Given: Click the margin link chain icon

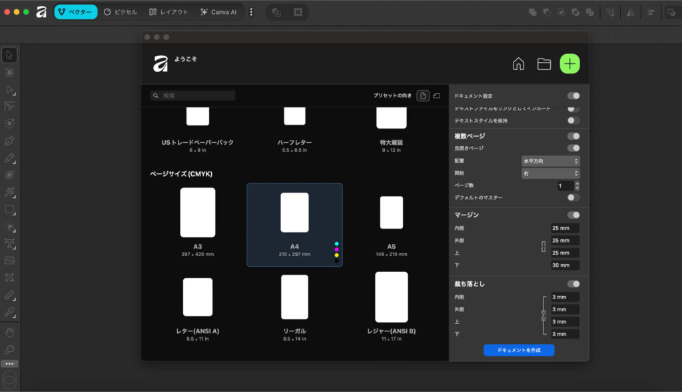Looking at the screenshot, I should coord(543,247).
